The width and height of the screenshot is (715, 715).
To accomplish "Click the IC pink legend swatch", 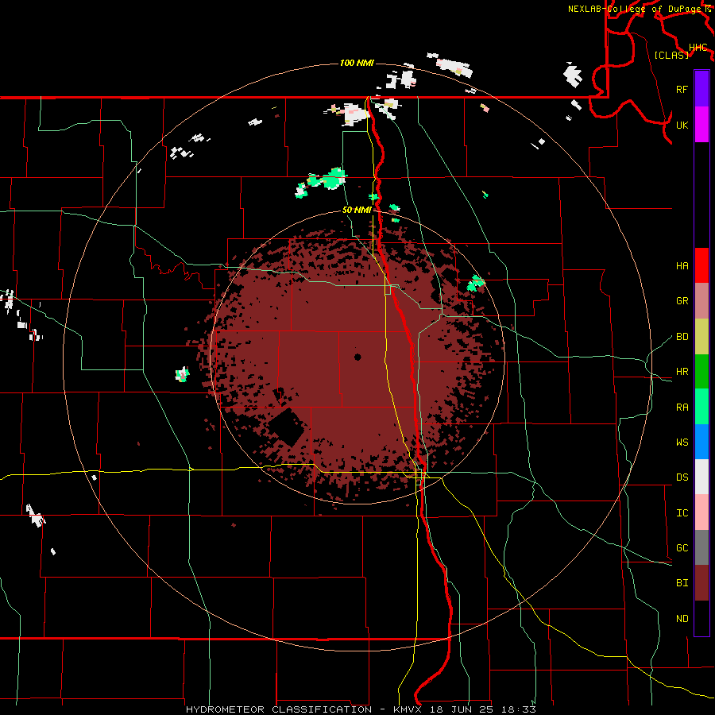I will 701,512.
